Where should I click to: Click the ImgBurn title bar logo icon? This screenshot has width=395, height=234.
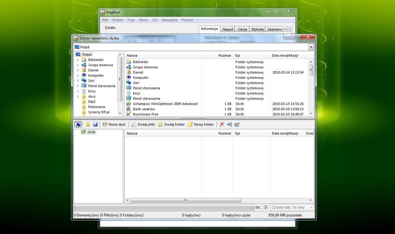(102, 12)
